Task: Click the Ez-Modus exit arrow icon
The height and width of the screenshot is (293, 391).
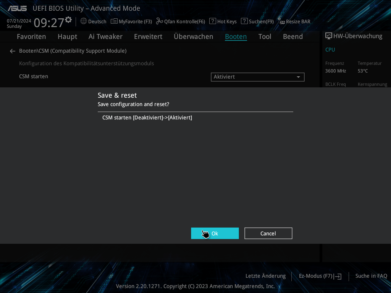Action: pos(338,276)
